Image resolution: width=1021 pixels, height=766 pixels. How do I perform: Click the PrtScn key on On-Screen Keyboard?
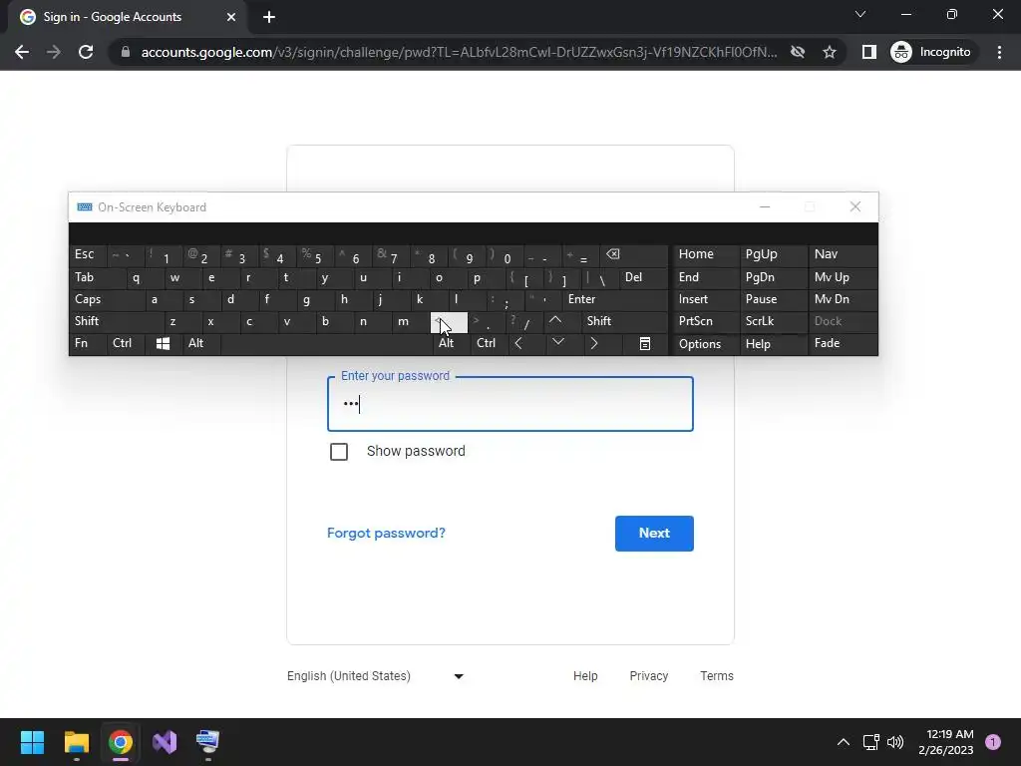(706, 321)
